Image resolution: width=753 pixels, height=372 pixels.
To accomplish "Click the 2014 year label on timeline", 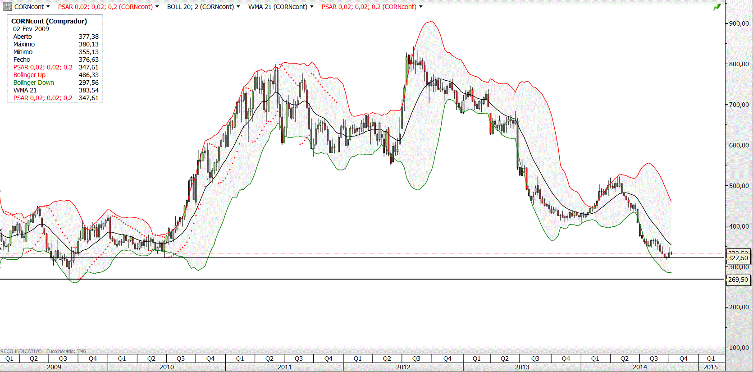I will [x=639, y=367].
